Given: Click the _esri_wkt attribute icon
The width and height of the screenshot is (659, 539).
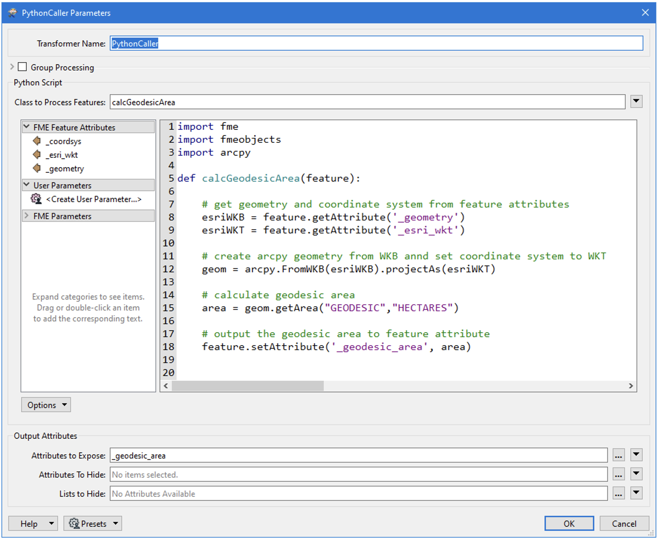Looking at the screenshot, I should pos(37,155).
